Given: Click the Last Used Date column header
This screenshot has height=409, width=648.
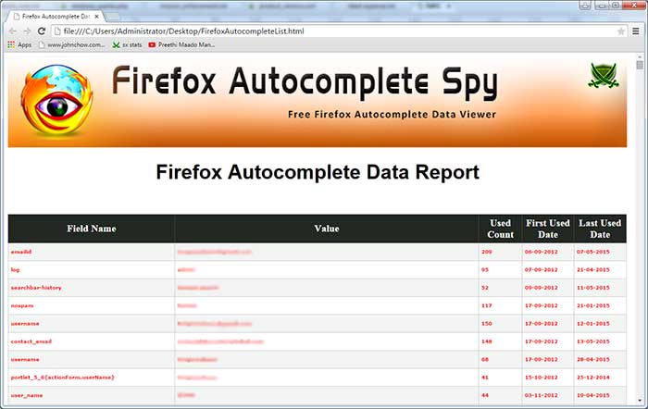Looking at the screenshot, I should click(x=599, y=229).
